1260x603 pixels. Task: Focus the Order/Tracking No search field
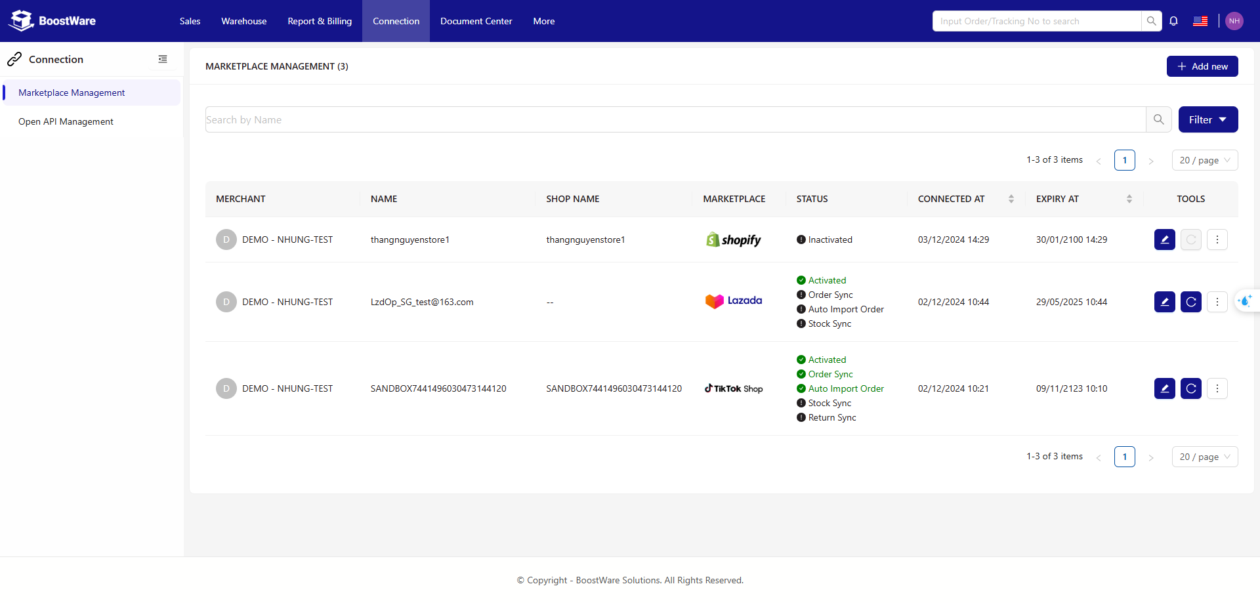coord(1037,21)
